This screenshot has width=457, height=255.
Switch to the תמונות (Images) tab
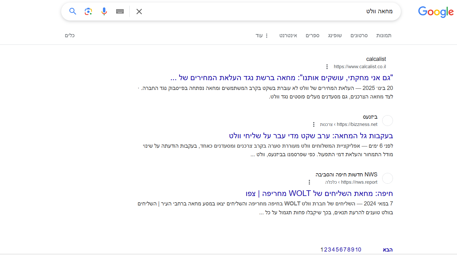pyautogui.click(x=384, y=35)
